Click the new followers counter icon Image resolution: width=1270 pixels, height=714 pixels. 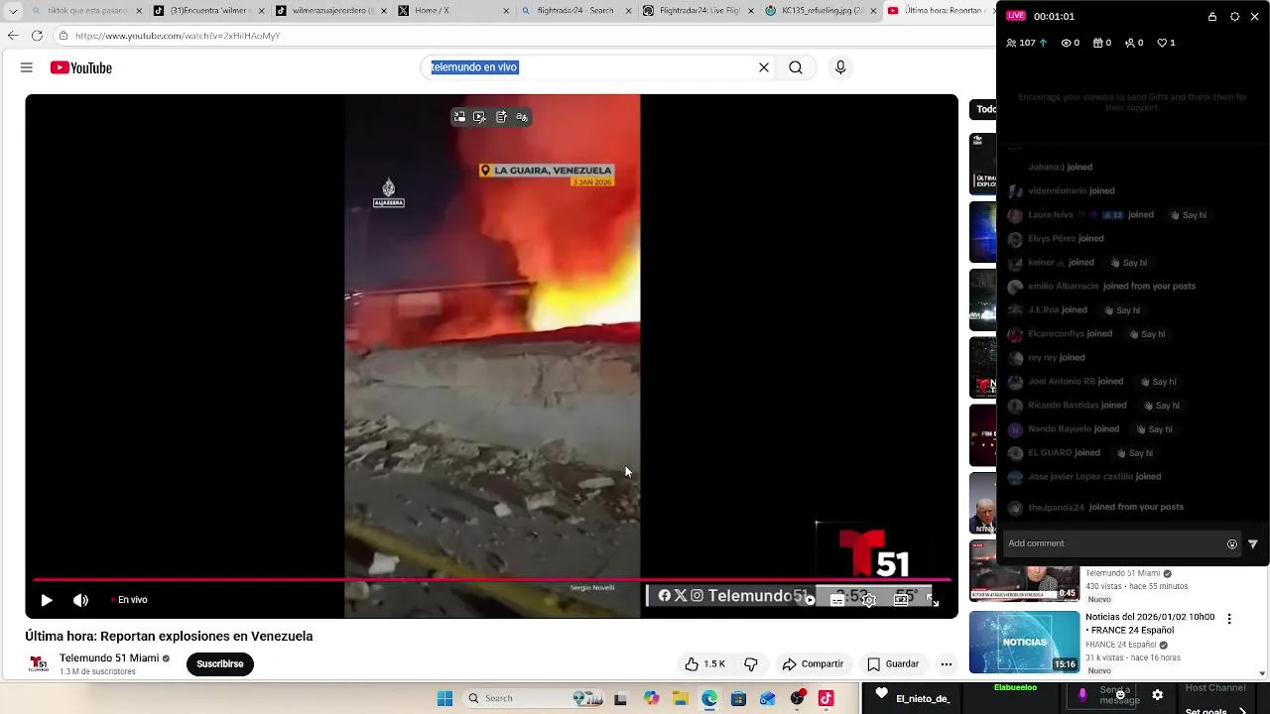[1130, 44]
